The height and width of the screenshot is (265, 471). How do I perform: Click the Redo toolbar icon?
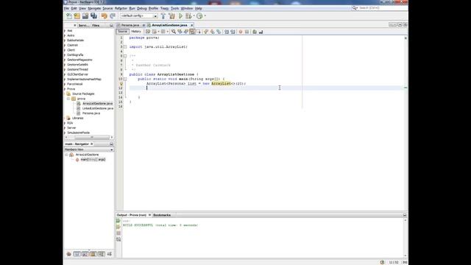click(x=113, y=16)
